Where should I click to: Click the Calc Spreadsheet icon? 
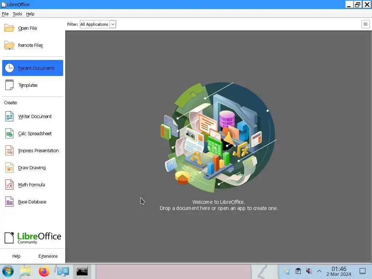point(9,133)
